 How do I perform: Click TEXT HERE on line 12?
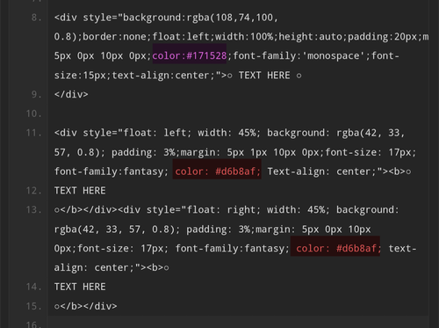80,191
